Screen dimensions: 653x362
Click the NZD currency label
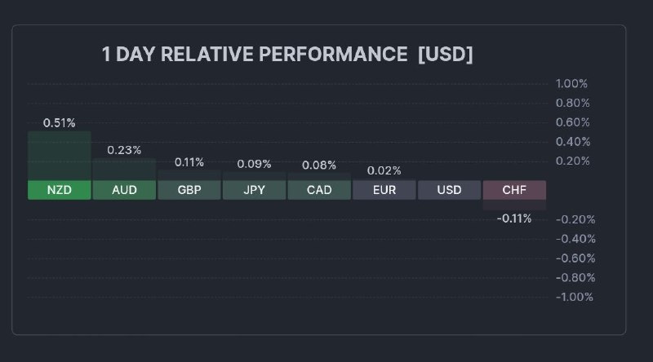[59, 190]
